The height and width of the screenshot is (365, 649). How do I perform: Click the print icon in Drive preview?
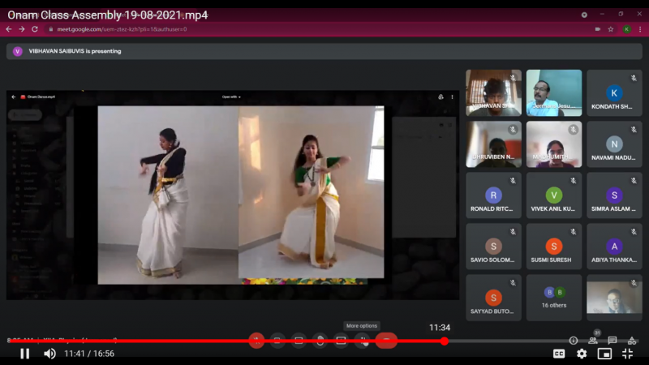click(x=441, y=97)
